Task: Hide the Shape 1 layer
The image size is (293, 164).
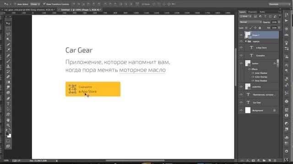Action: click(241, 35)
